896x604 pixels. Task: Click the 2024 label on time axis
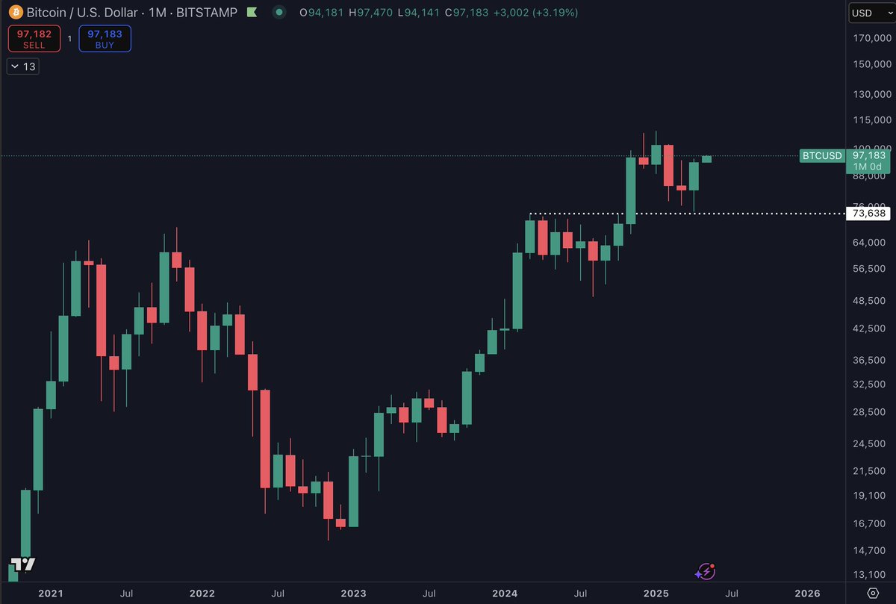tap(505, 594)
